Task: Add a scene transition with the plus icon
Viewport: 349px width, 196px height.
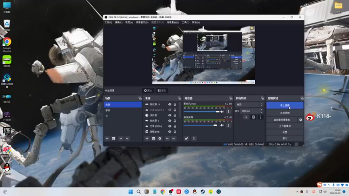Action: [246, 117]
